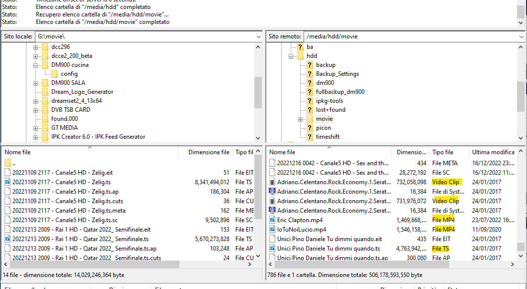Collapse the remote hdd folder node
527x289 pixels.
pyautogui.click(x=291, y=56)
